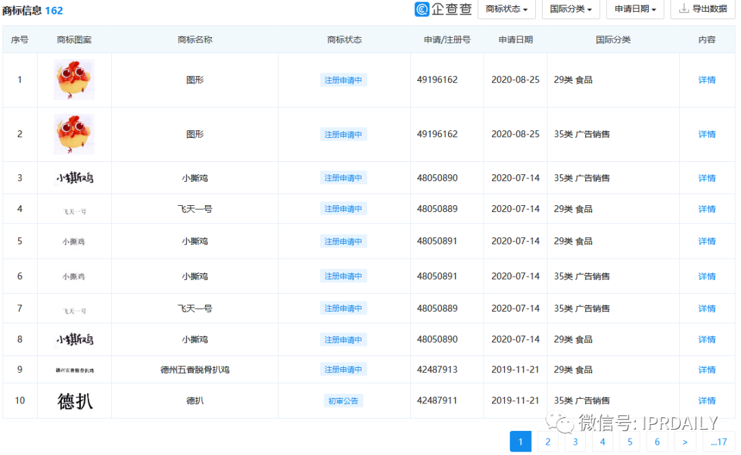Open 详情 link for 德州五香脱骨扒鸡 row
Image resolution: width=741 pixels, height=455 pixels.
click(x=707, y=369)
